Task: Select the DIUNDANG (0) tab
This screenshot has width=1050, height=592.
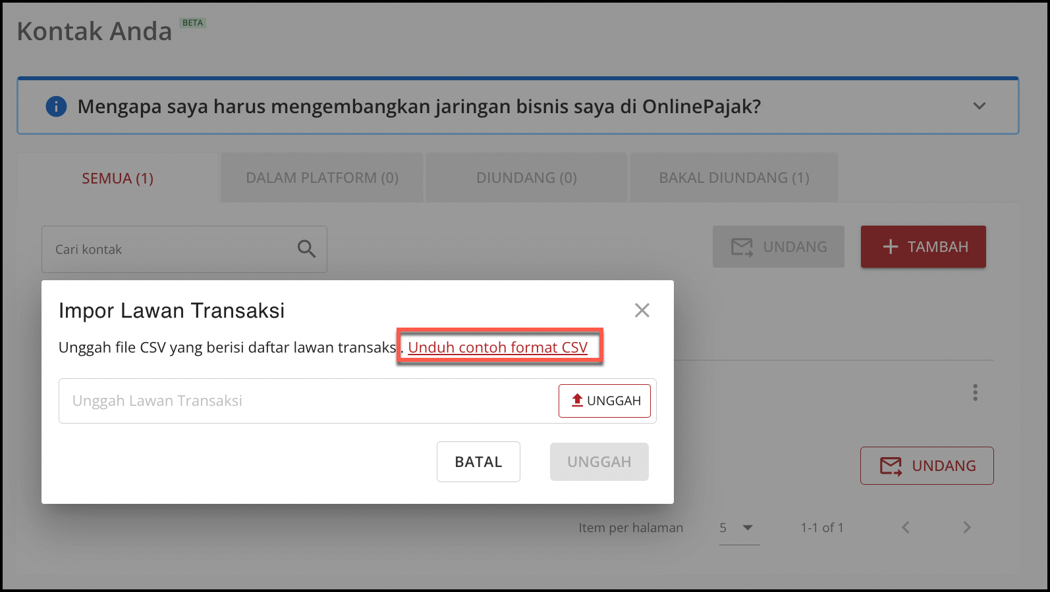Action: point(526,178)
